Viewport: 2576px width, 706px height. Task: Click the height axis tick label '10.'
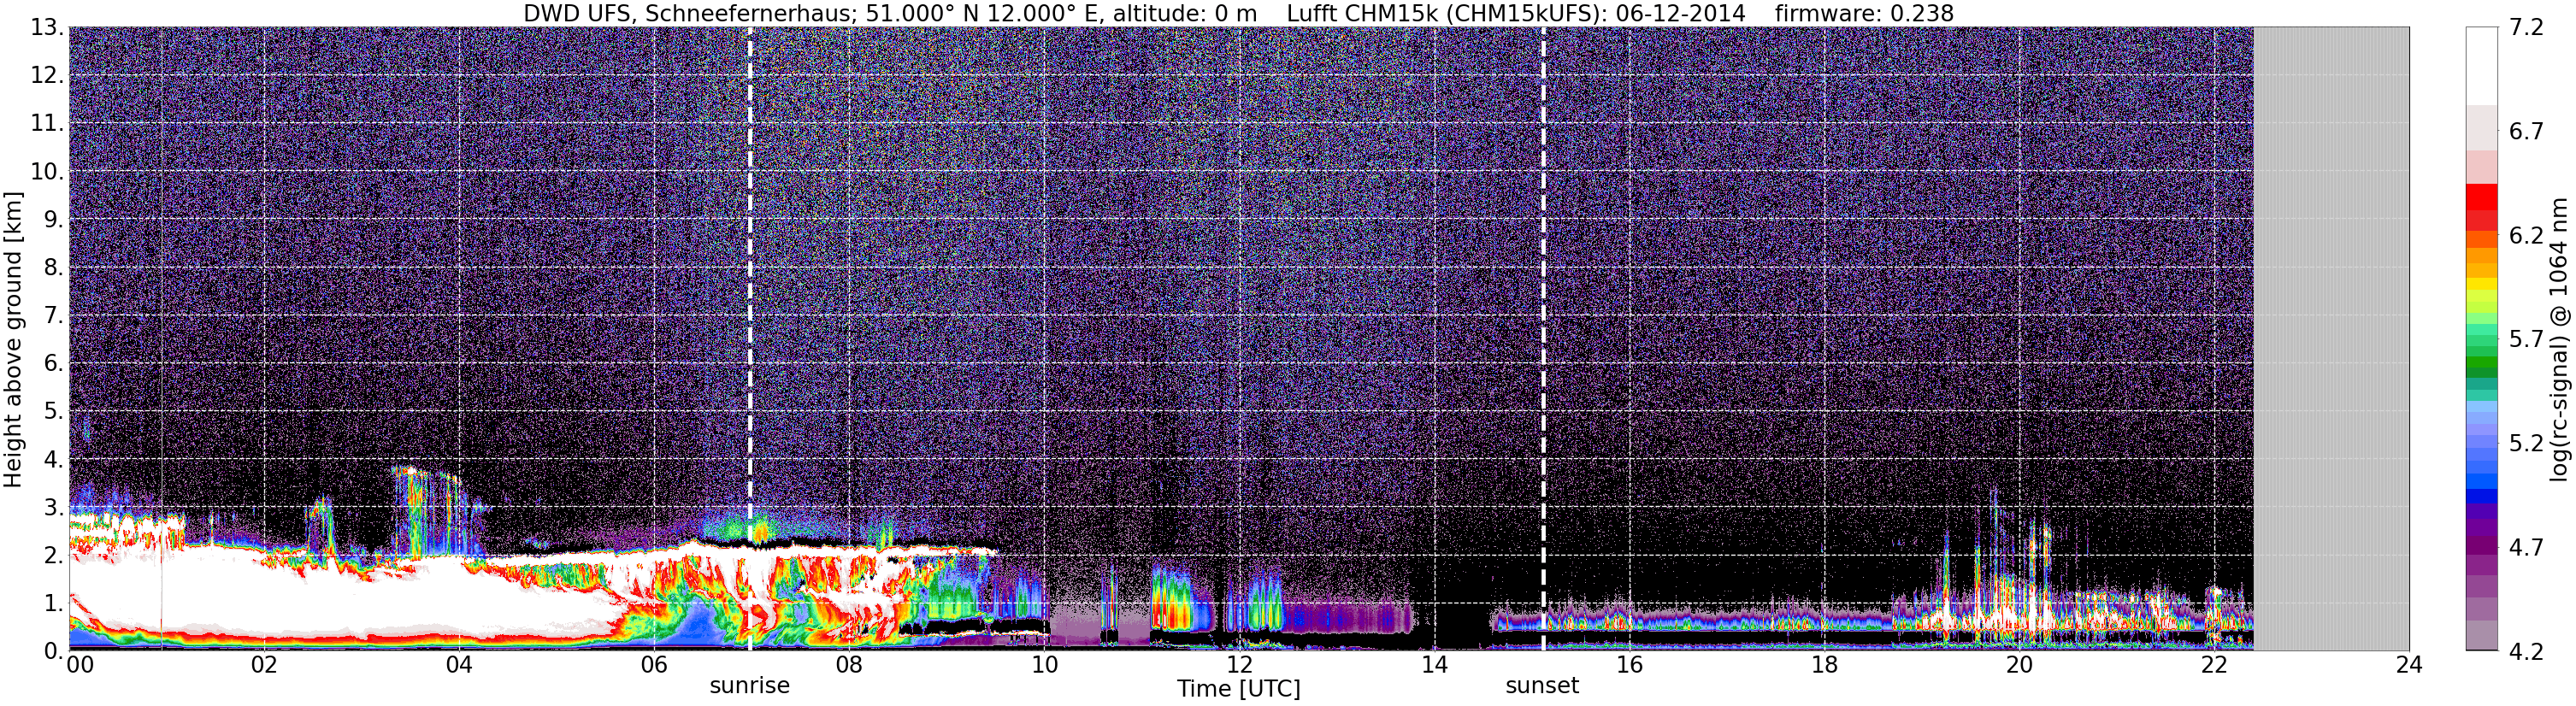click(x=47, y=172)
